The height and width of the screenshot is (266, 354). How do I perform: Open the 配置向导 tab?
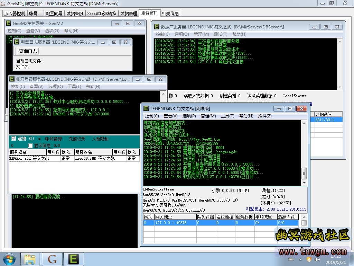(x=54, y=14)
